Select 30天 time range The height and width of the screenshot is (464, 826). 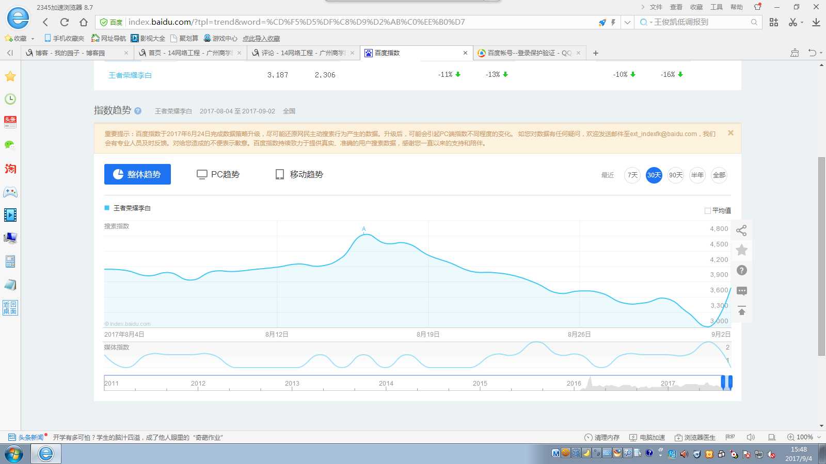pyautogui.click(x=654, y=175)
